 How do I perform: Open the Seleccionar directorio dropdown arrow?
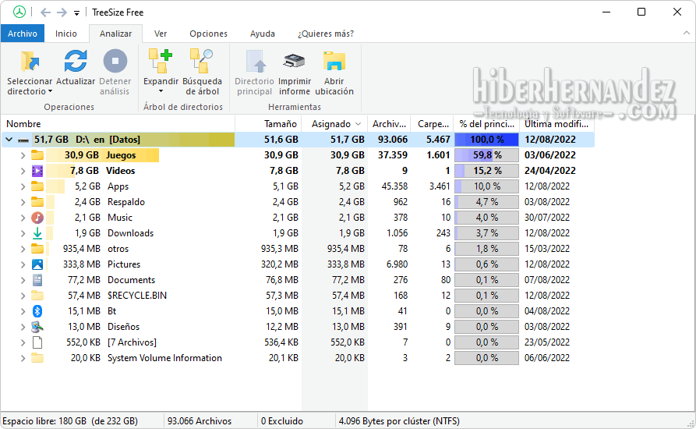(x=50, y=91)
